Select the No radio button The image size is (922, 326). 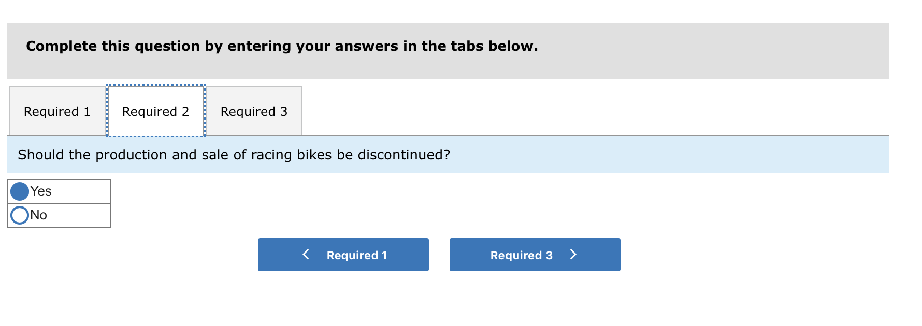[x=20, y=215]
